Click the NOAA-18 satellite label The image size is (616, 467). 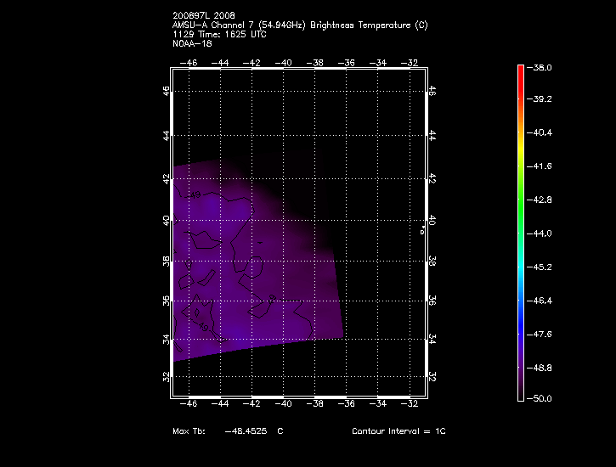[191, 42]
